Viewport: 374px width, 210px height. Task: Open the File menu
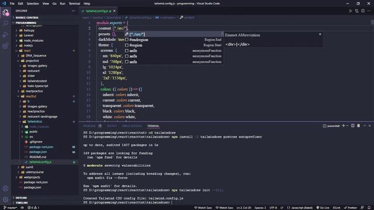(x=12, y=3)
